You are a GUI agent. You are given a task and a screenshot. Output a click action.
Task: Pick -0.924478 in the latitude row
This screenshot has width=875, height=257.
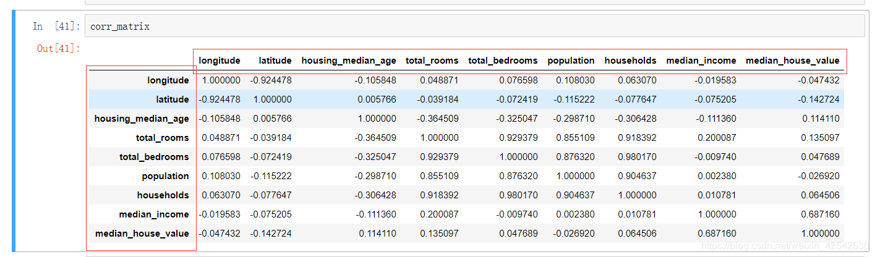[x=220, y=99]
